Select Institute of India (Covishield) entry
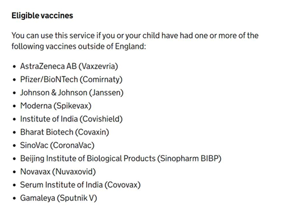The height and width of the screenshot is (216, 281). 71,119
